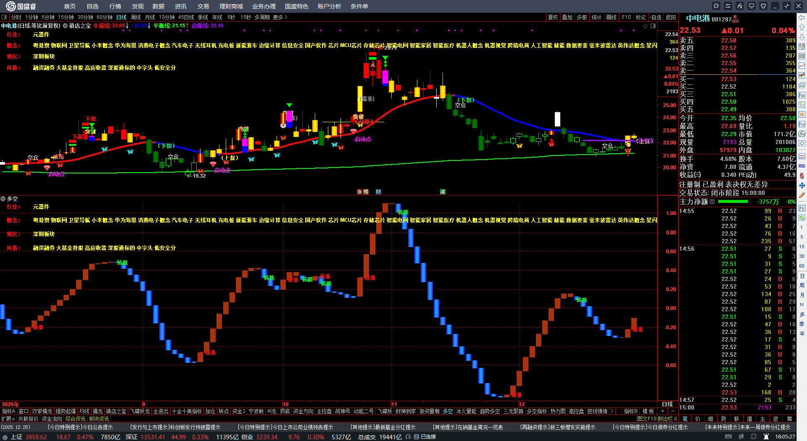Toggle the 统计 statistics button
Viewport: 807px width, 441px height.
pyautogui.click(x=596, y=17)
